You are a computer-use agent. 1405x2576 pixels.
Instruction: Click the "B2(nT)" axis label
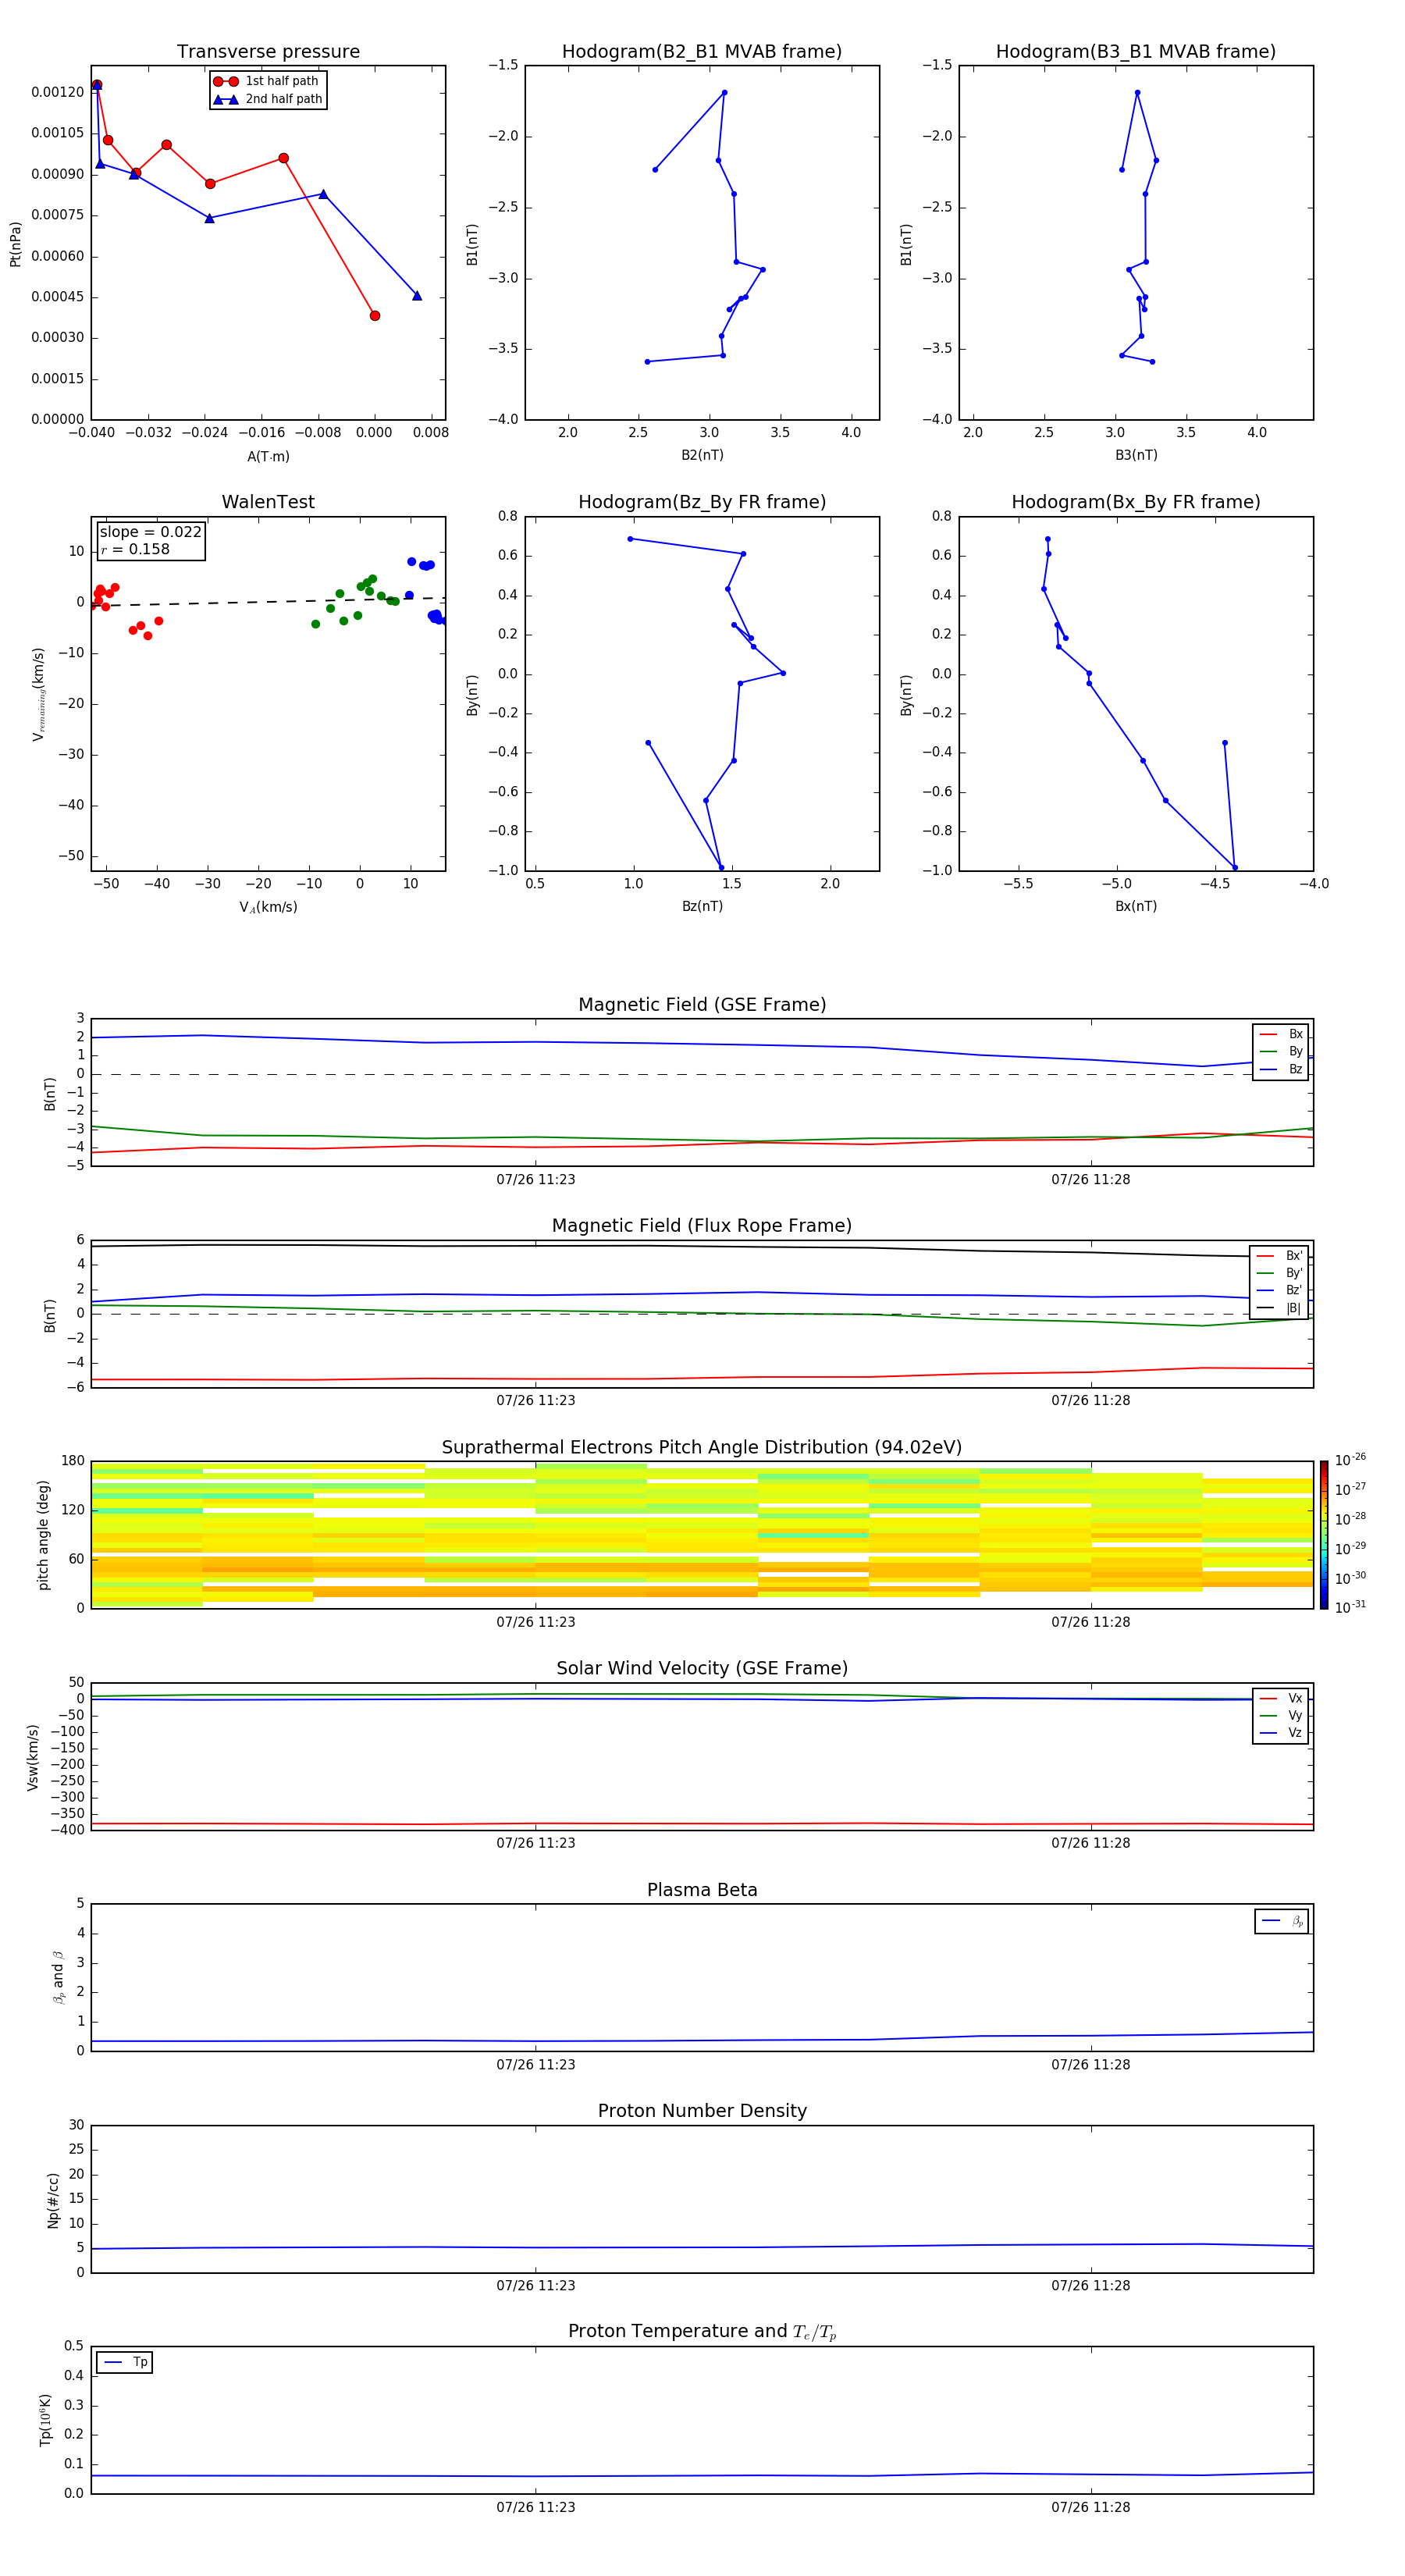tap(702, 456)
